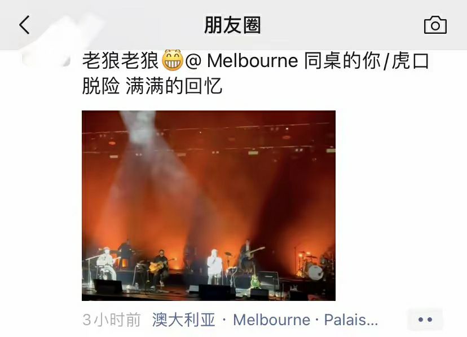
Task: Tap the back arrow in the header
Action: (24, 25)
